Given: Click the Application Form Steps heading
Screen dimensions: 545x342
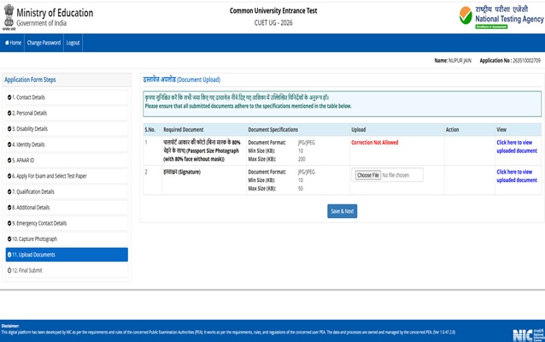Looking at the screenshot, I should [30, 80].
